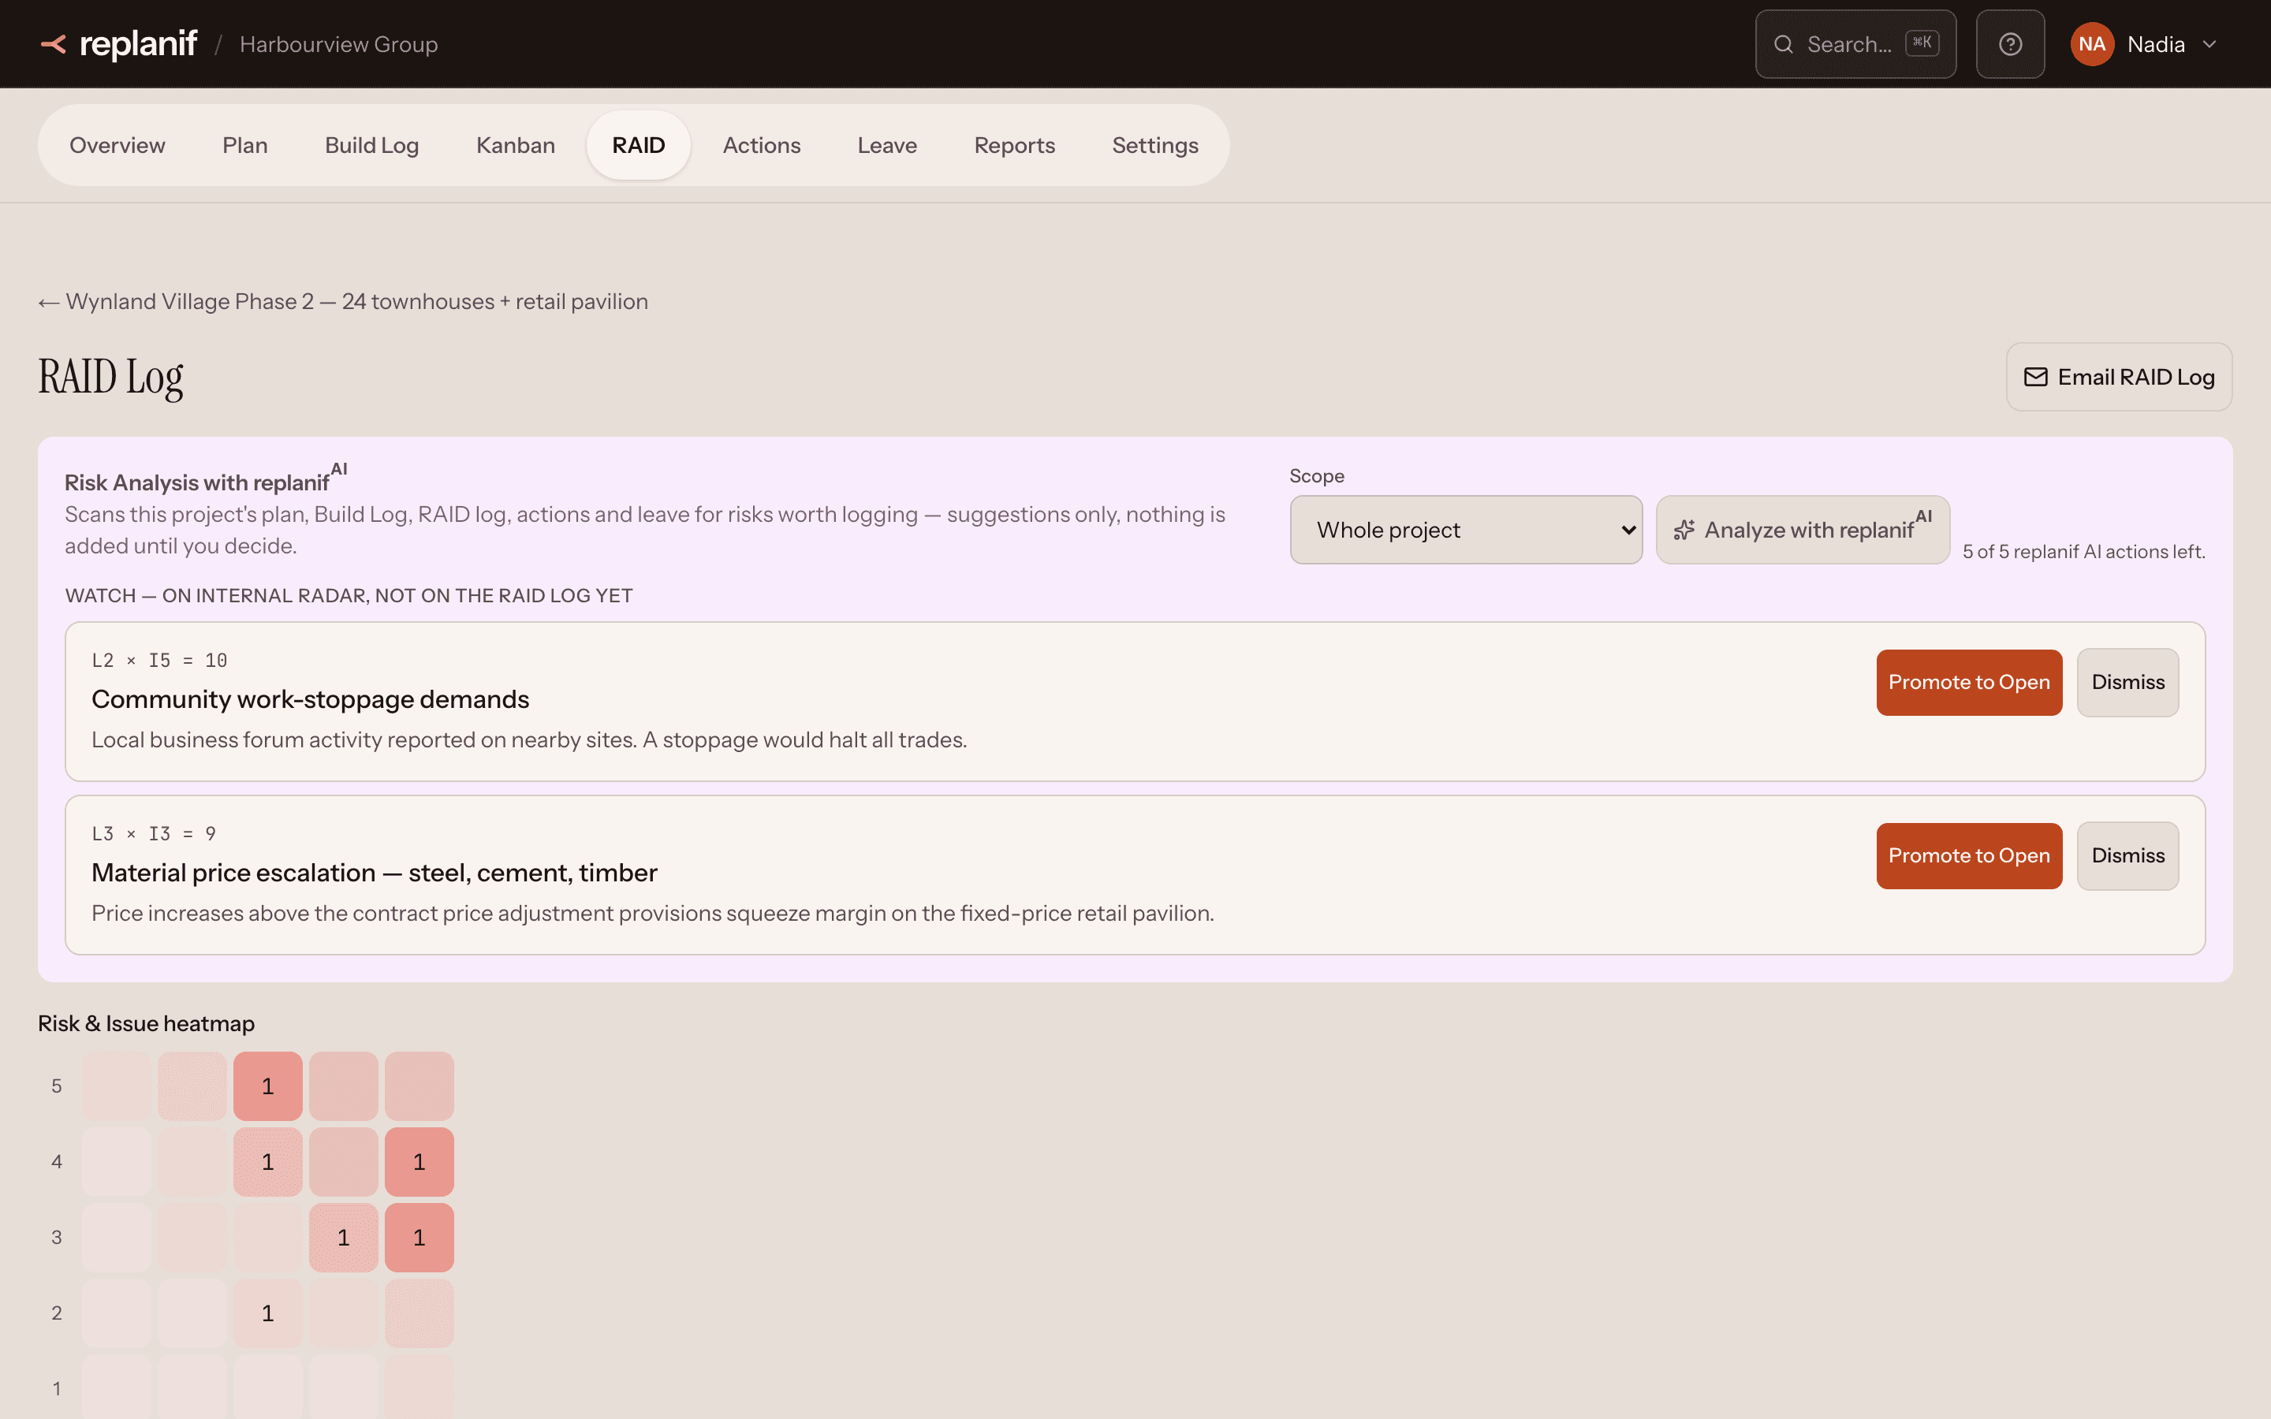Click the L3 × I3 = 9 score
Viewport: 2271px width, 1419px height.
(154, 834)
